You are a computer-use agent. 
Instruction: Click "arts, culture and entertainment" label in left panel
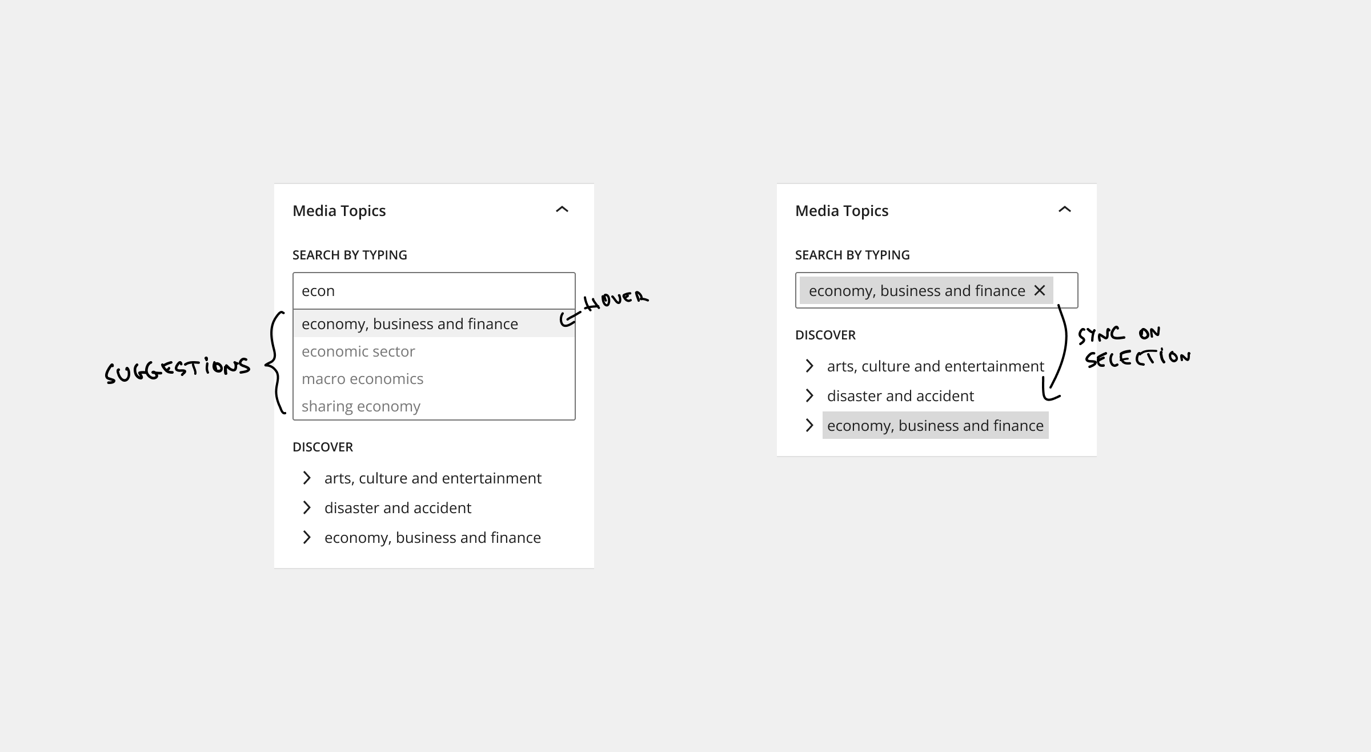(x=432, y=478)
